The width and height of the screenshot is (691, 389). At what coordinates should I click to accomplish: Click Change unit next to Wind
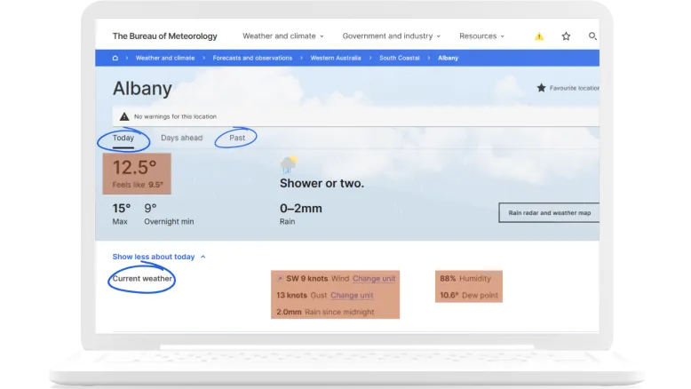pyautogui.click(x=374, y=278)
